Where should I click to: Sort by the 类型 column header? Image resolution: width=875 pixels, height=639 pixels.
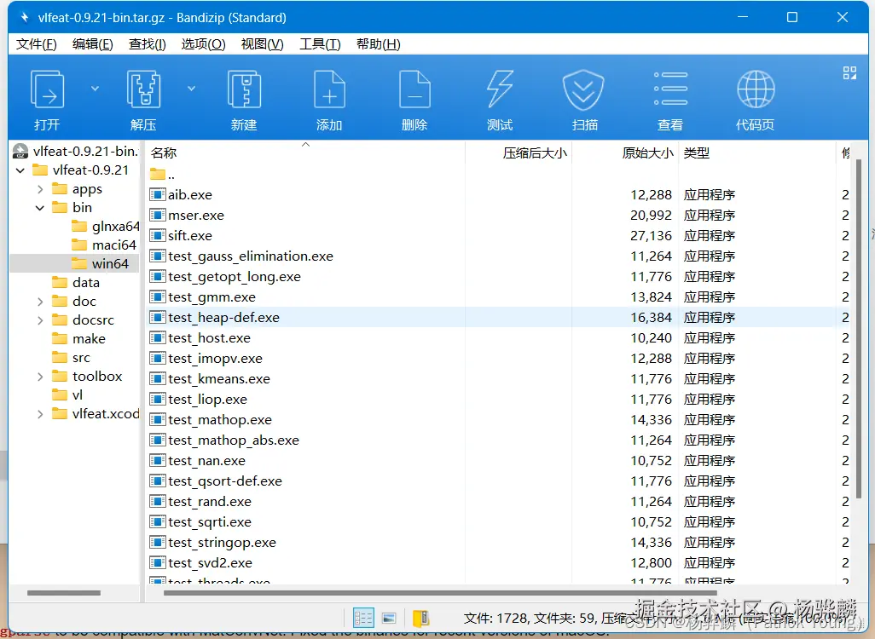(x=757, y=153)
